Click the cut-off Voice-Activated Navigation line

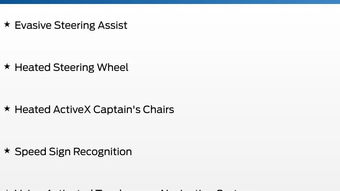(x=130, y=190)
